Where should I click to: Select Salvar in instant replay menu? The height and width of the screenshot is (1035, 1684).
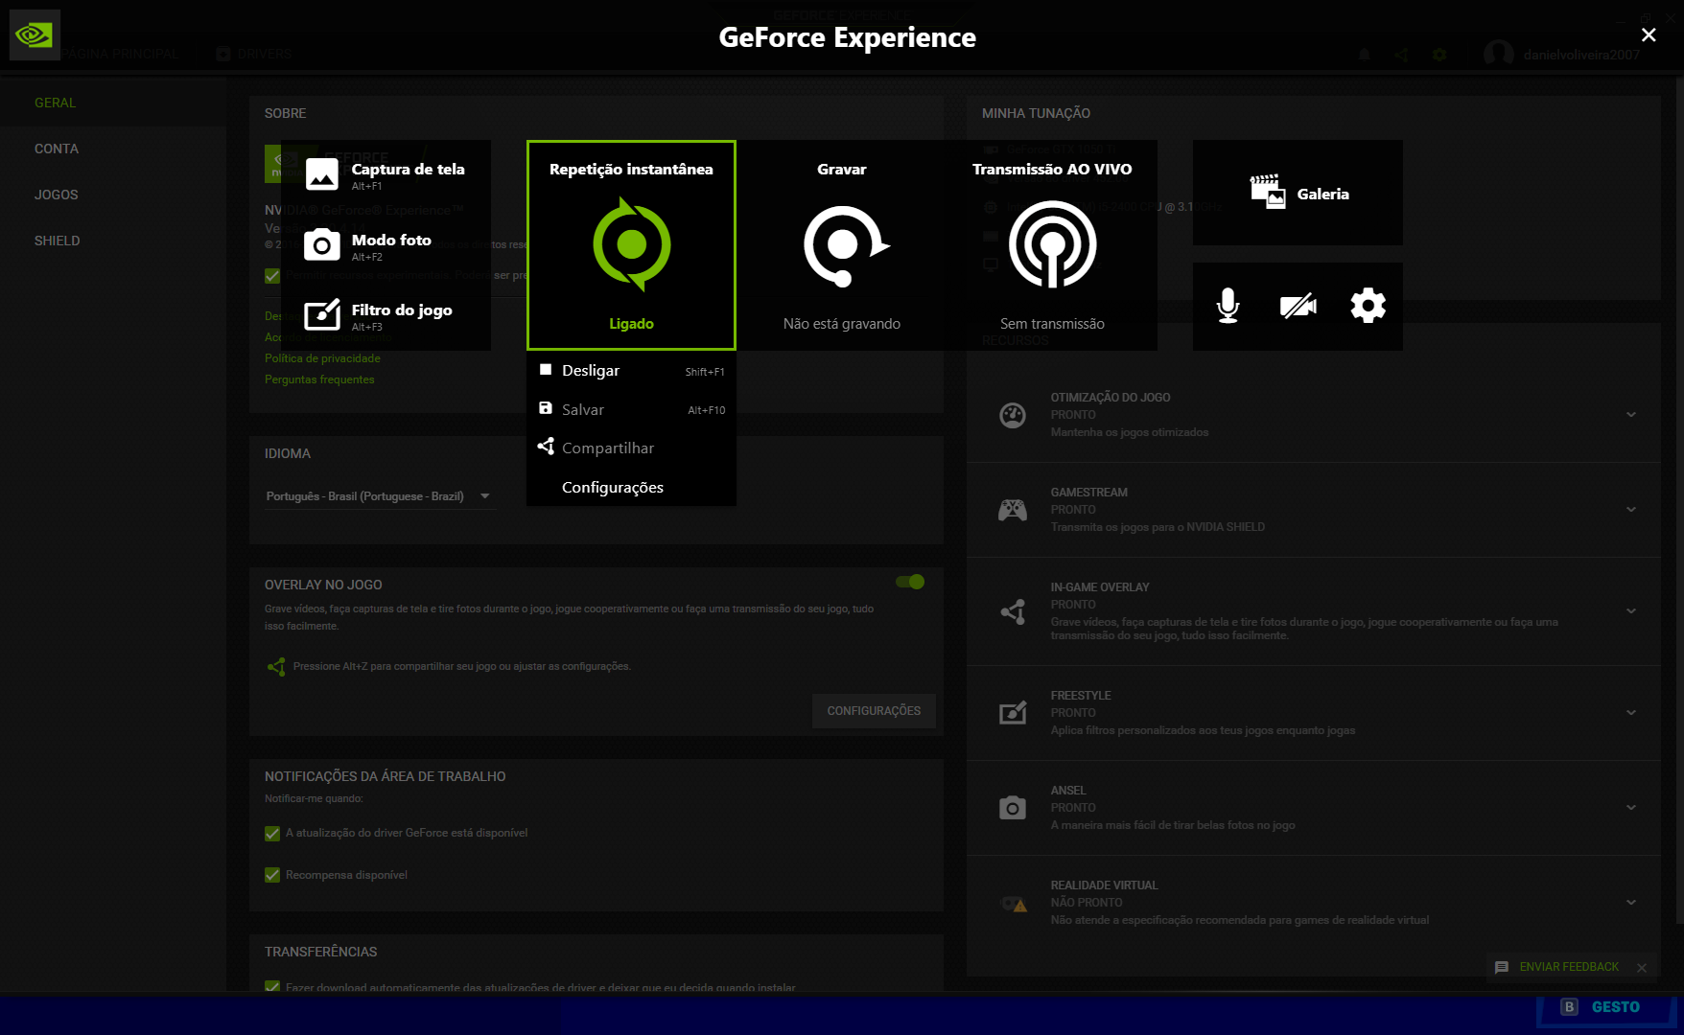coord(631,409)
